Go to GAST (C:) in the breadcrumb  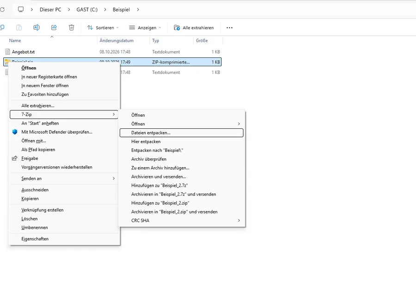(87, 10)
